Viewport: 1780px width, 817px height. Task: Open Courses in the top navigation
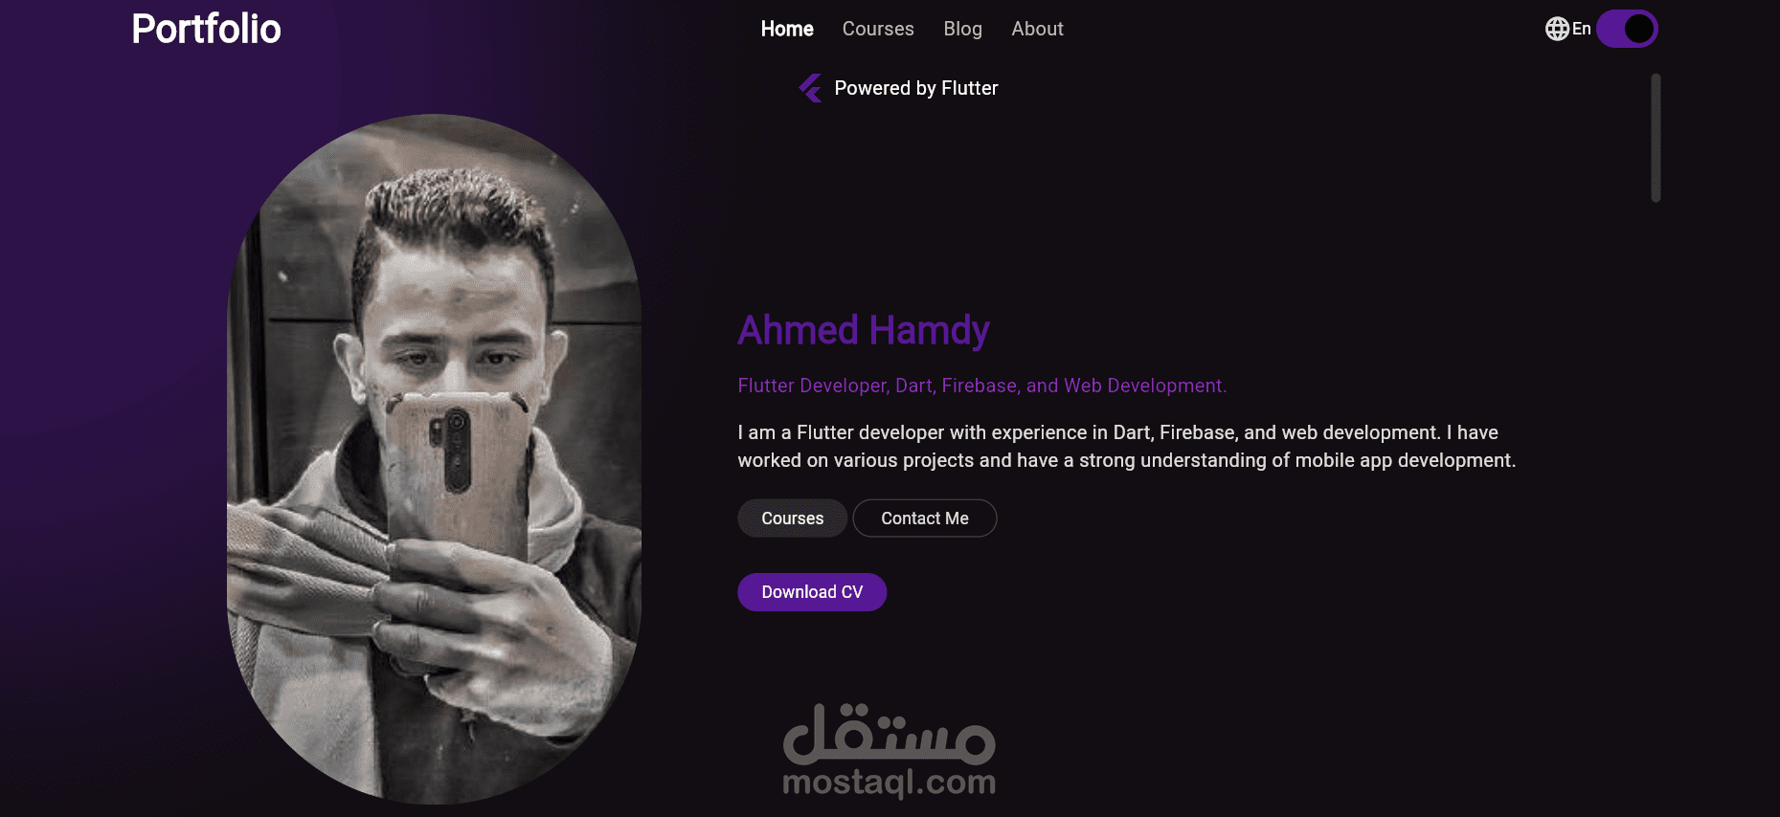(878, 29)
